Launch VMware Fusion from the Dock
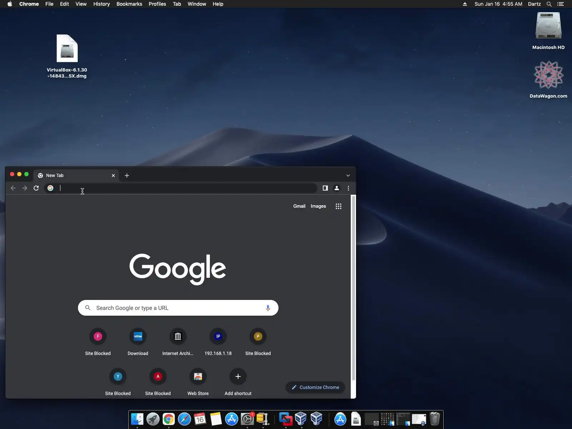The width and height of the screenshot is (572, 429). tap(286, 419)
